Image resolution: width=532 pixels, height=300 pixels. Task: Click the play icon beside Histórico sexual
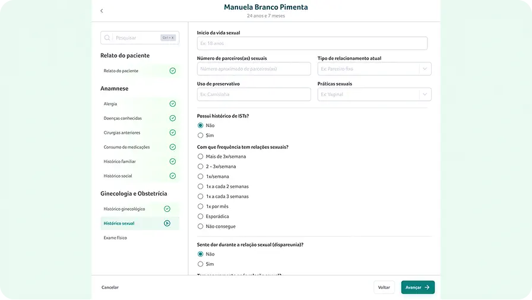(x=167, y=224)
